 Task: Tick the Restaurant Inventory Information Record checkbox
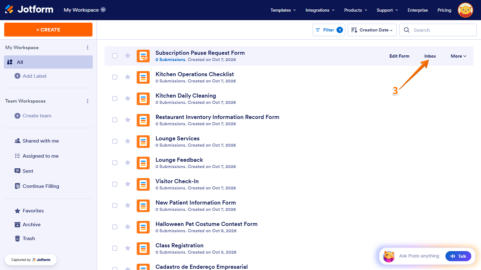[115, 120]
